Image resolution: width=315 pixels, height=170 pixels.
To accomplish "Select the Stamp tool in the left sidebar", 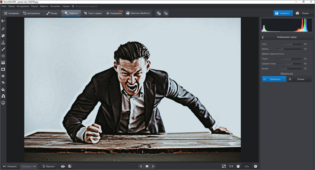I will 3,42.
